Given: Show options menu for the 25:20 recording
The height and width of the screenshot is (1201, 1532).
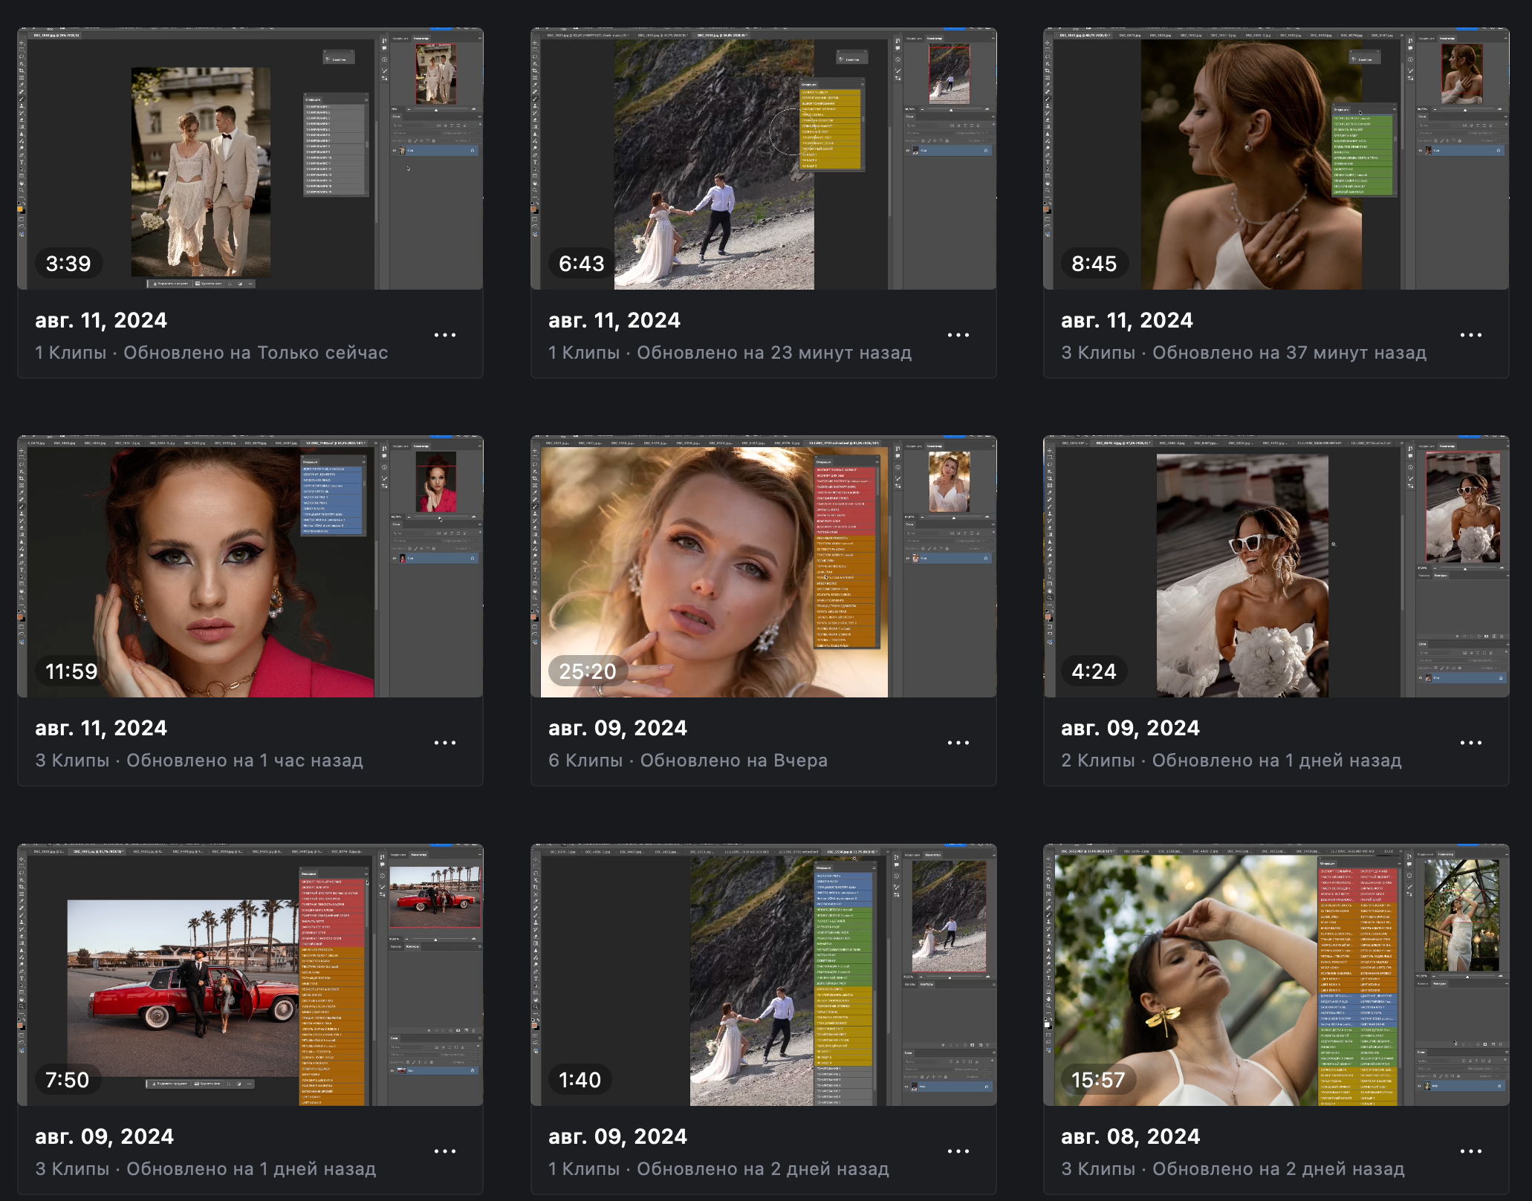Looking at the screenshot, I should click(958, 743).
